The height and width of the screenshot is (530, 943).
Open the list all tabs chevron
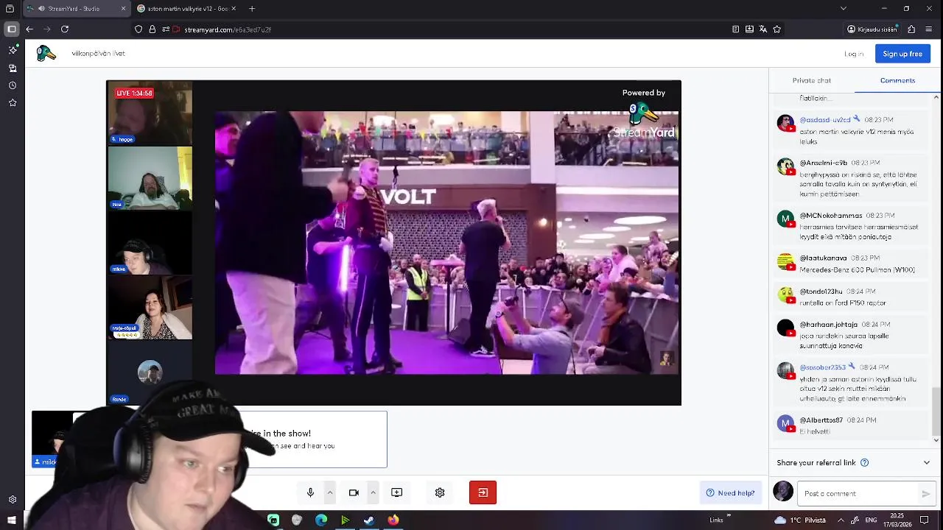click(x=843, y=9)
